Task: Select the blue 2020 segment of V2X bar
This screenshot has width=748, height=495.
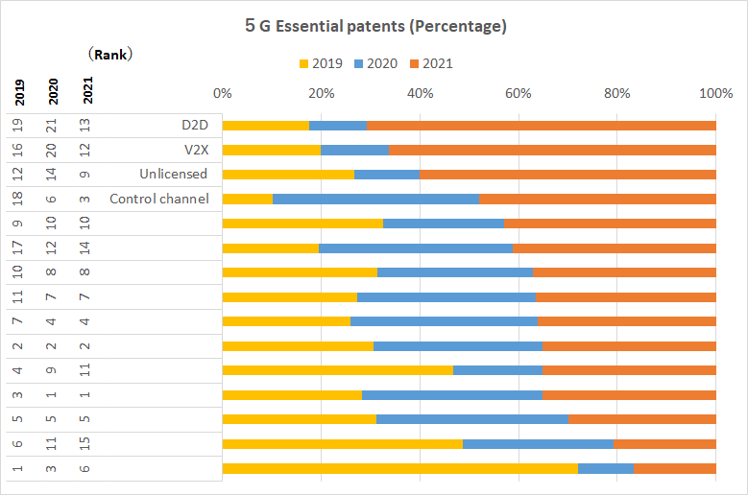Action: (354, 150)
